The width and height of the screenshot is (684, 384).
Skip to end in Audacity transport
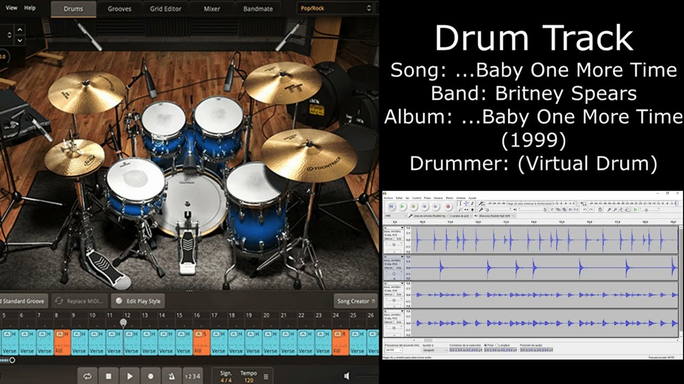point(436,206)
